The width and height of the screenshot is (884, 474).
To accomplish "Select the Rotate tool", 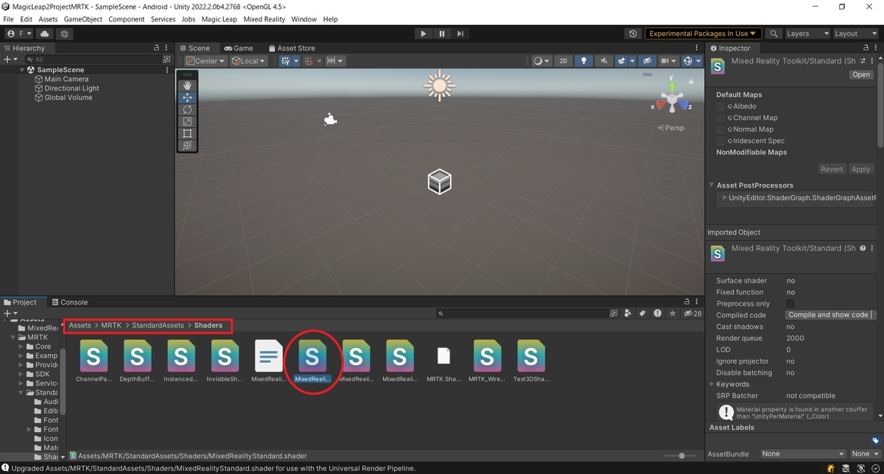I will [187, 110].
